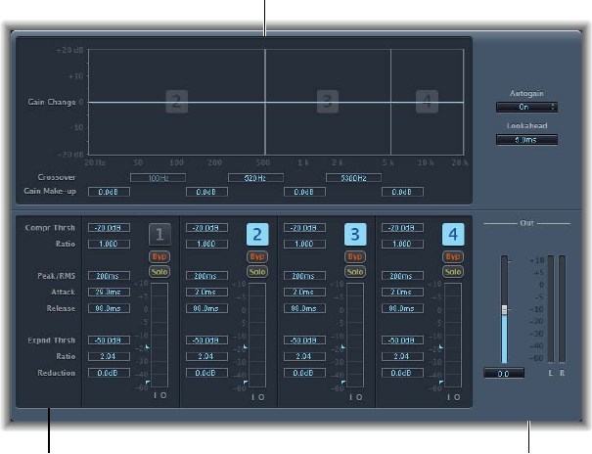Click band 3 Reduction field
Image resolution: width=592 pixels, height=454 pixels.
304,373
